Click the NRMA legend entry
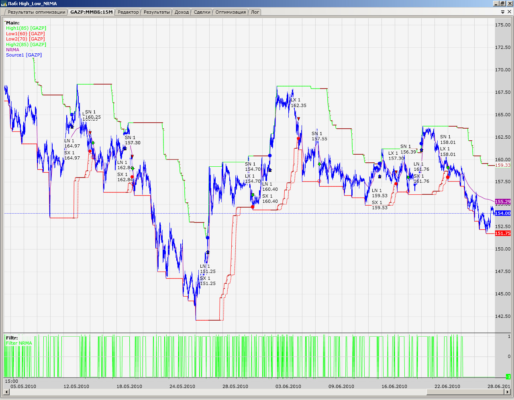514x400 pixels. pos(12,50)
